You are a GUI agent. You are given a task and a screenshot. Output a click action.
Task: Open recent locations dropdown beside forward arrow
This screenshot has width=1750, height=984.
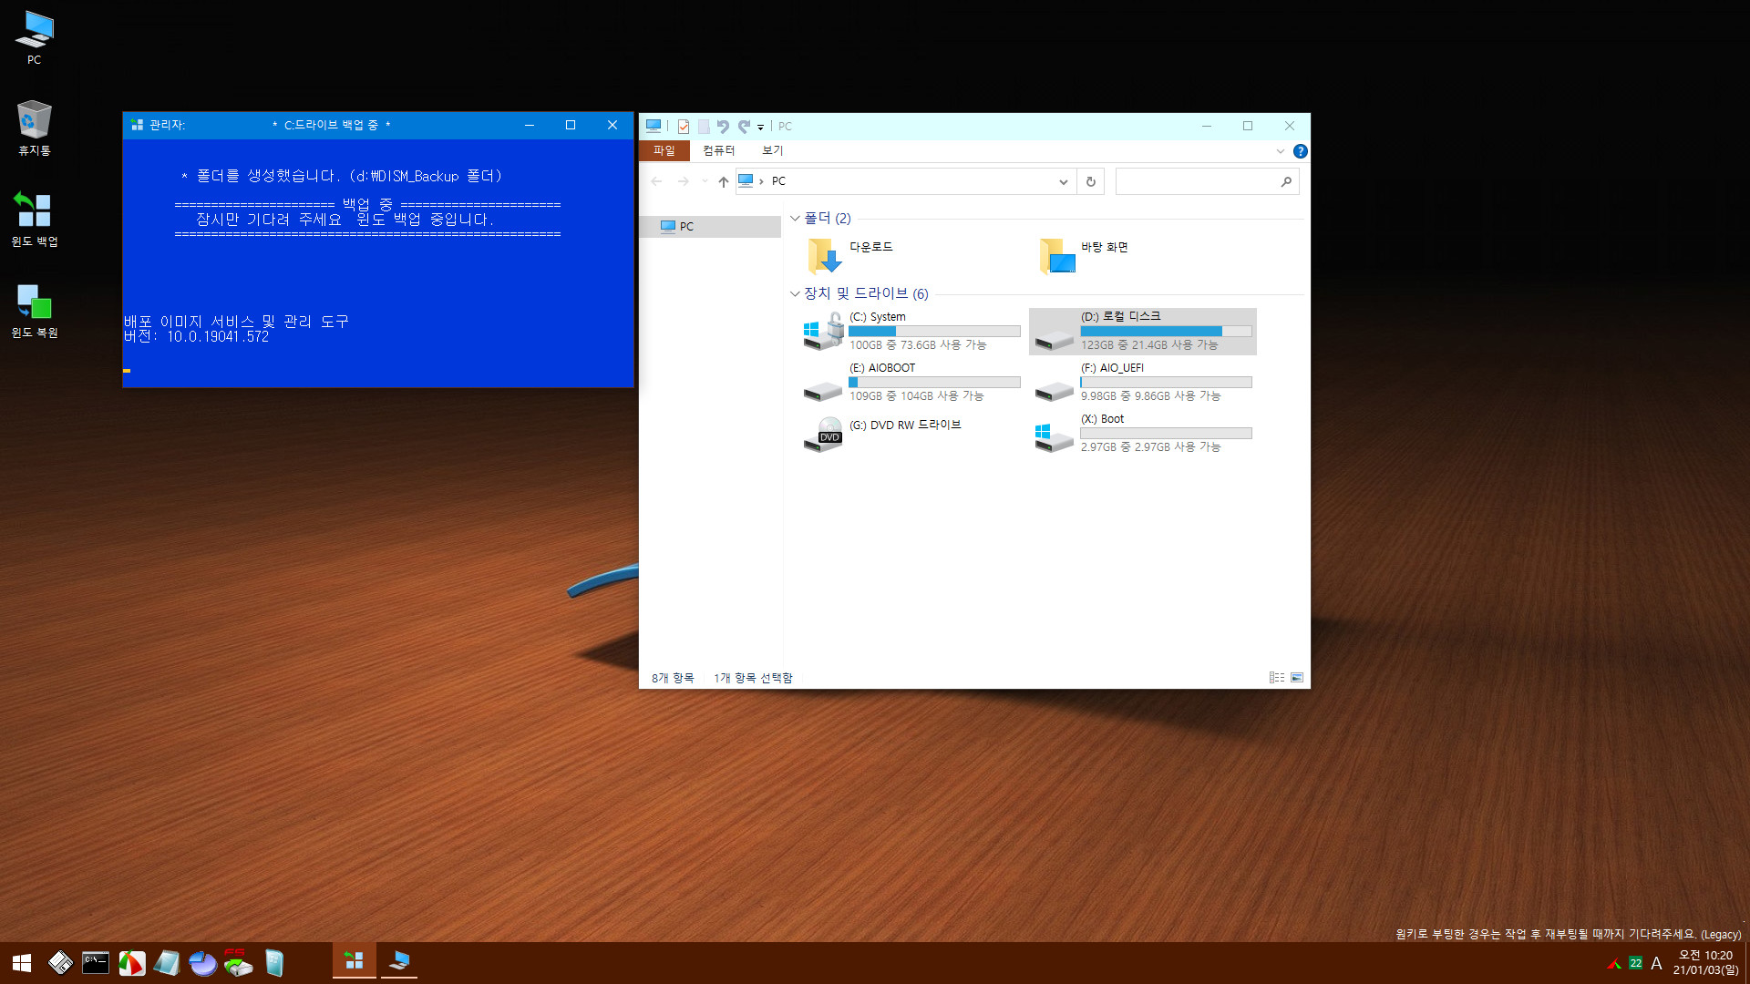[704, 181]
